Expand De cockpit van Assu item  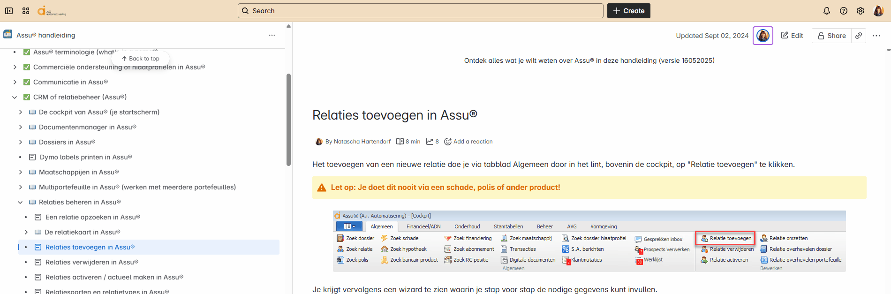coord(20,112)
